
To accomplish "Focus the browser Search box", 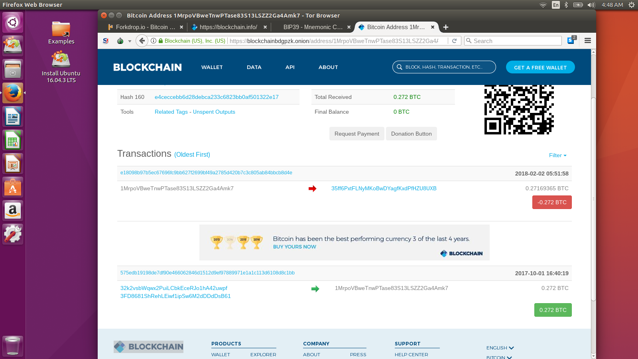I will pos(513,41).
